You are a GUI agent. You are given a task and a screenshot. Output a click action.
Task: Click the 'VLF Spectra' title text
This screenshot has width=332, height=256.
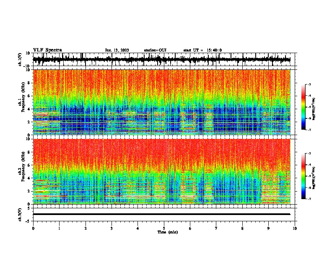(47, 50)
